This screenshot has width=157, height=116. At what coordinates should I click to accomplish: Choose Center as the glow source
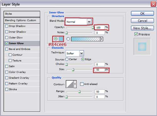click(67, 59)
